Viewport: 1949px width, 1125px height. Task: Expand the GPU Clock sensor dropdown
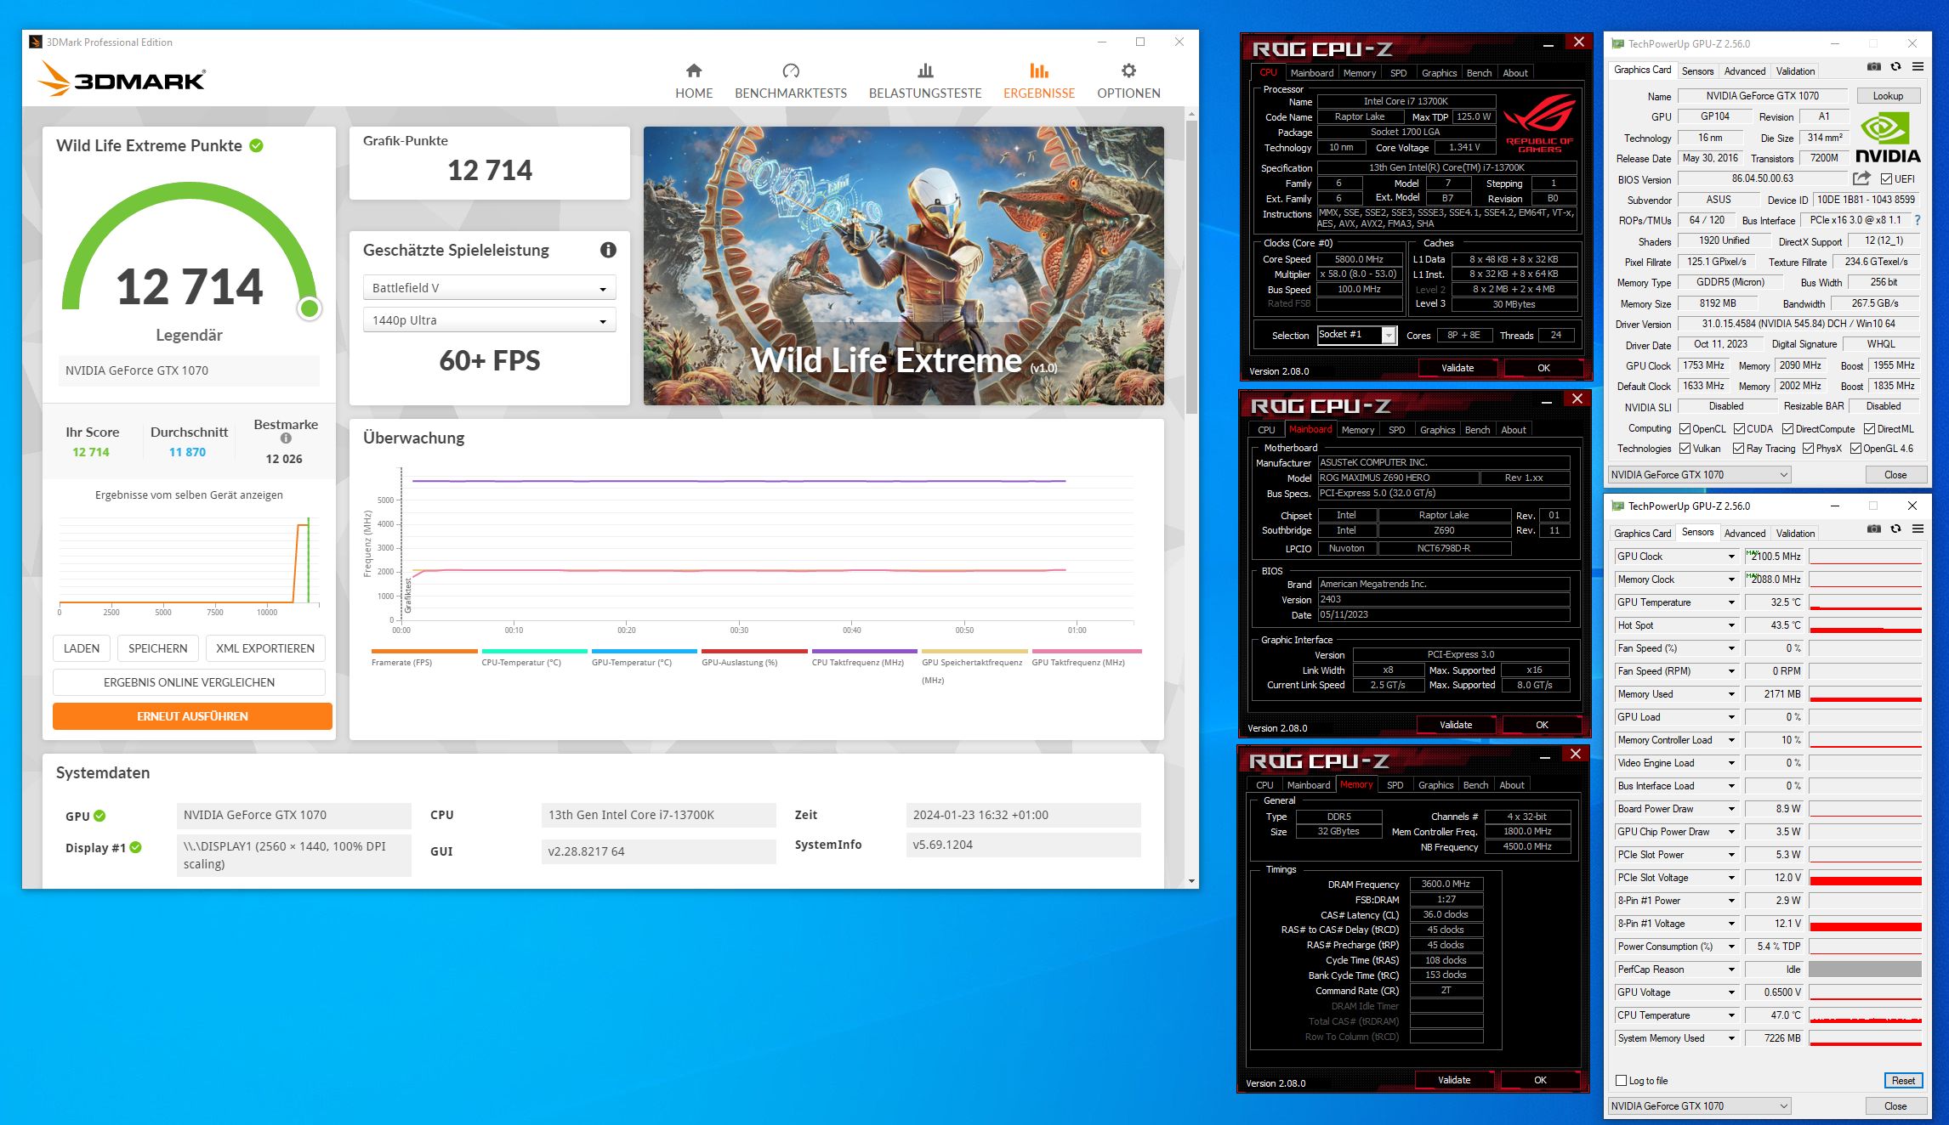click(1730, 557)
